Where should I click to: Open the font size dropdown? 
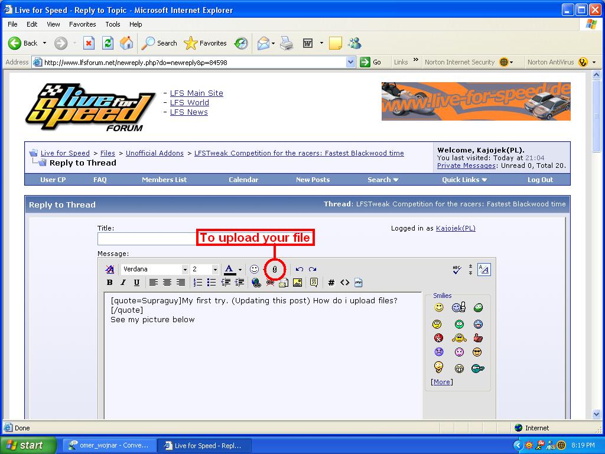point(215,270)
